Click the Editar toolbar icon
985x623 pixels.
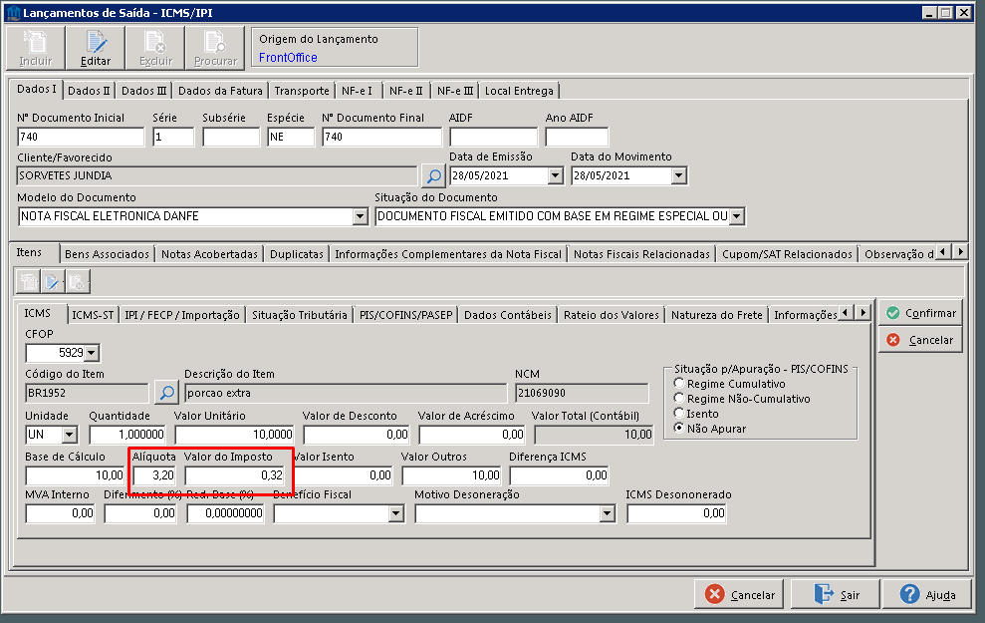pos(95,49)
